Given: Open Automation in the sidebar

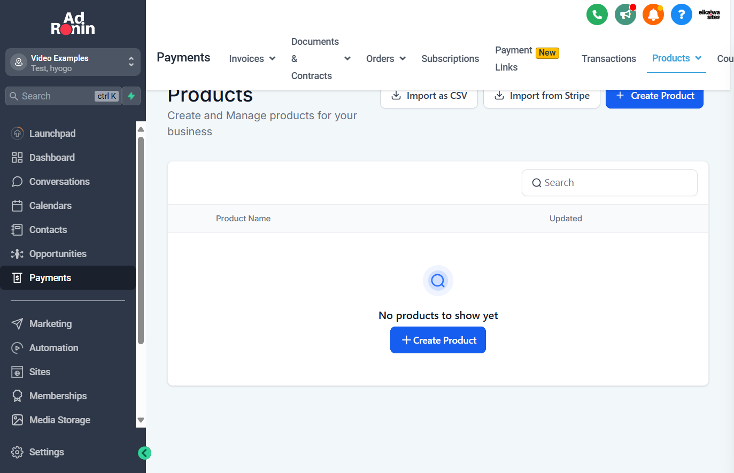Looking at the screenshot, I should click(x=68, y=348).
